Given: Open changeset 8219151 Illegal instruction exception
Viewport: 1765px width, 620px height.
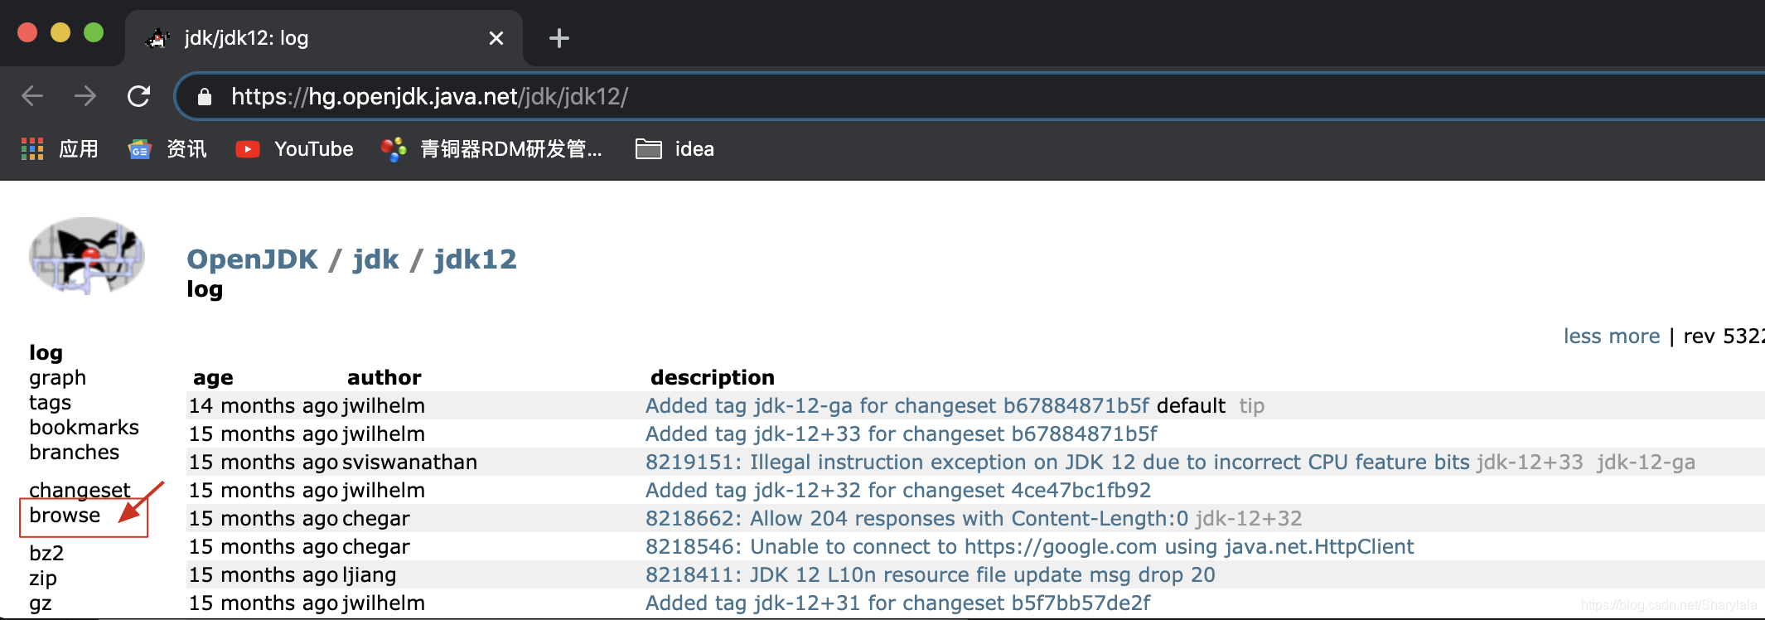Looking at the screenshot, I should point(1057,463).
